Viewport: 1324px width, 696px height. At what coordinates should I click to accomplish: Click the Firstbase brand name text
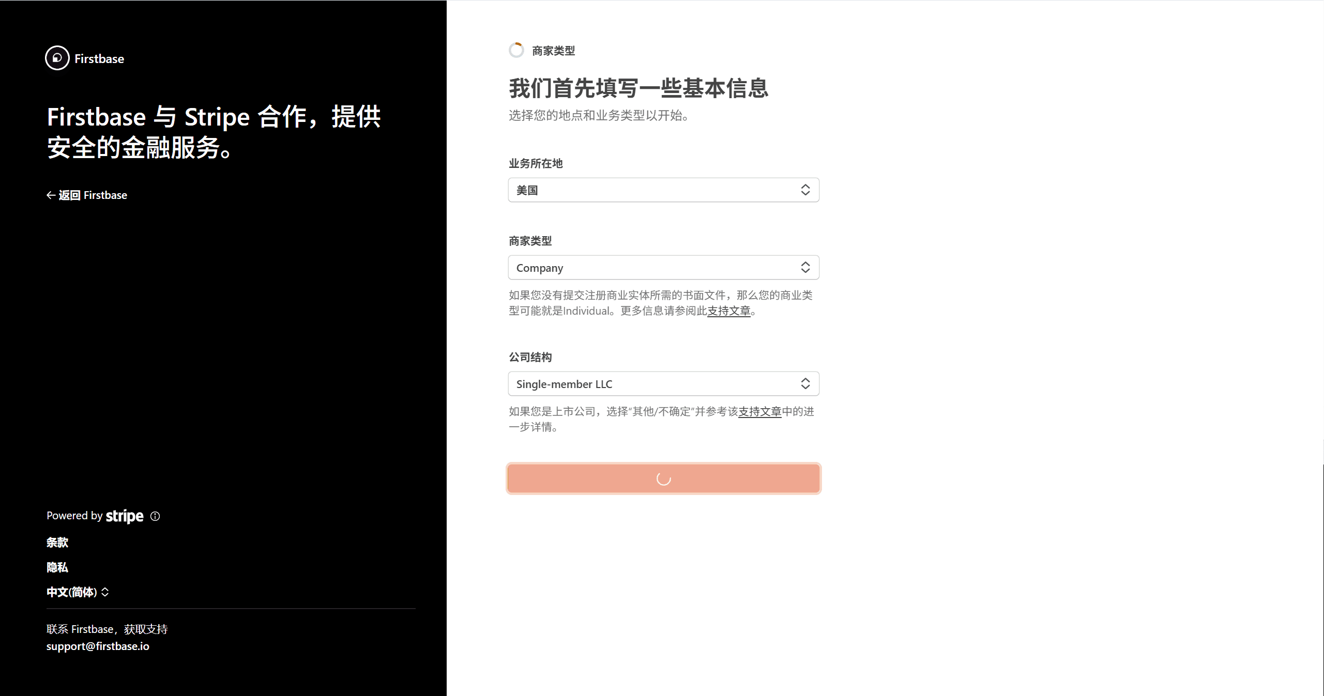click(x=99, y=59)
